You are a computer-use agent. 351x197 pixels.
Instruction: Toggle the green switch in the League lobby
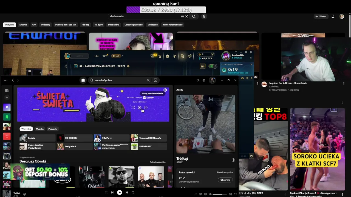[213, 66]
